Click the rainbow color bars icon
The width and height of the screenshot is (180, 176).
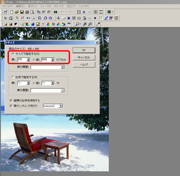point(27,24)
